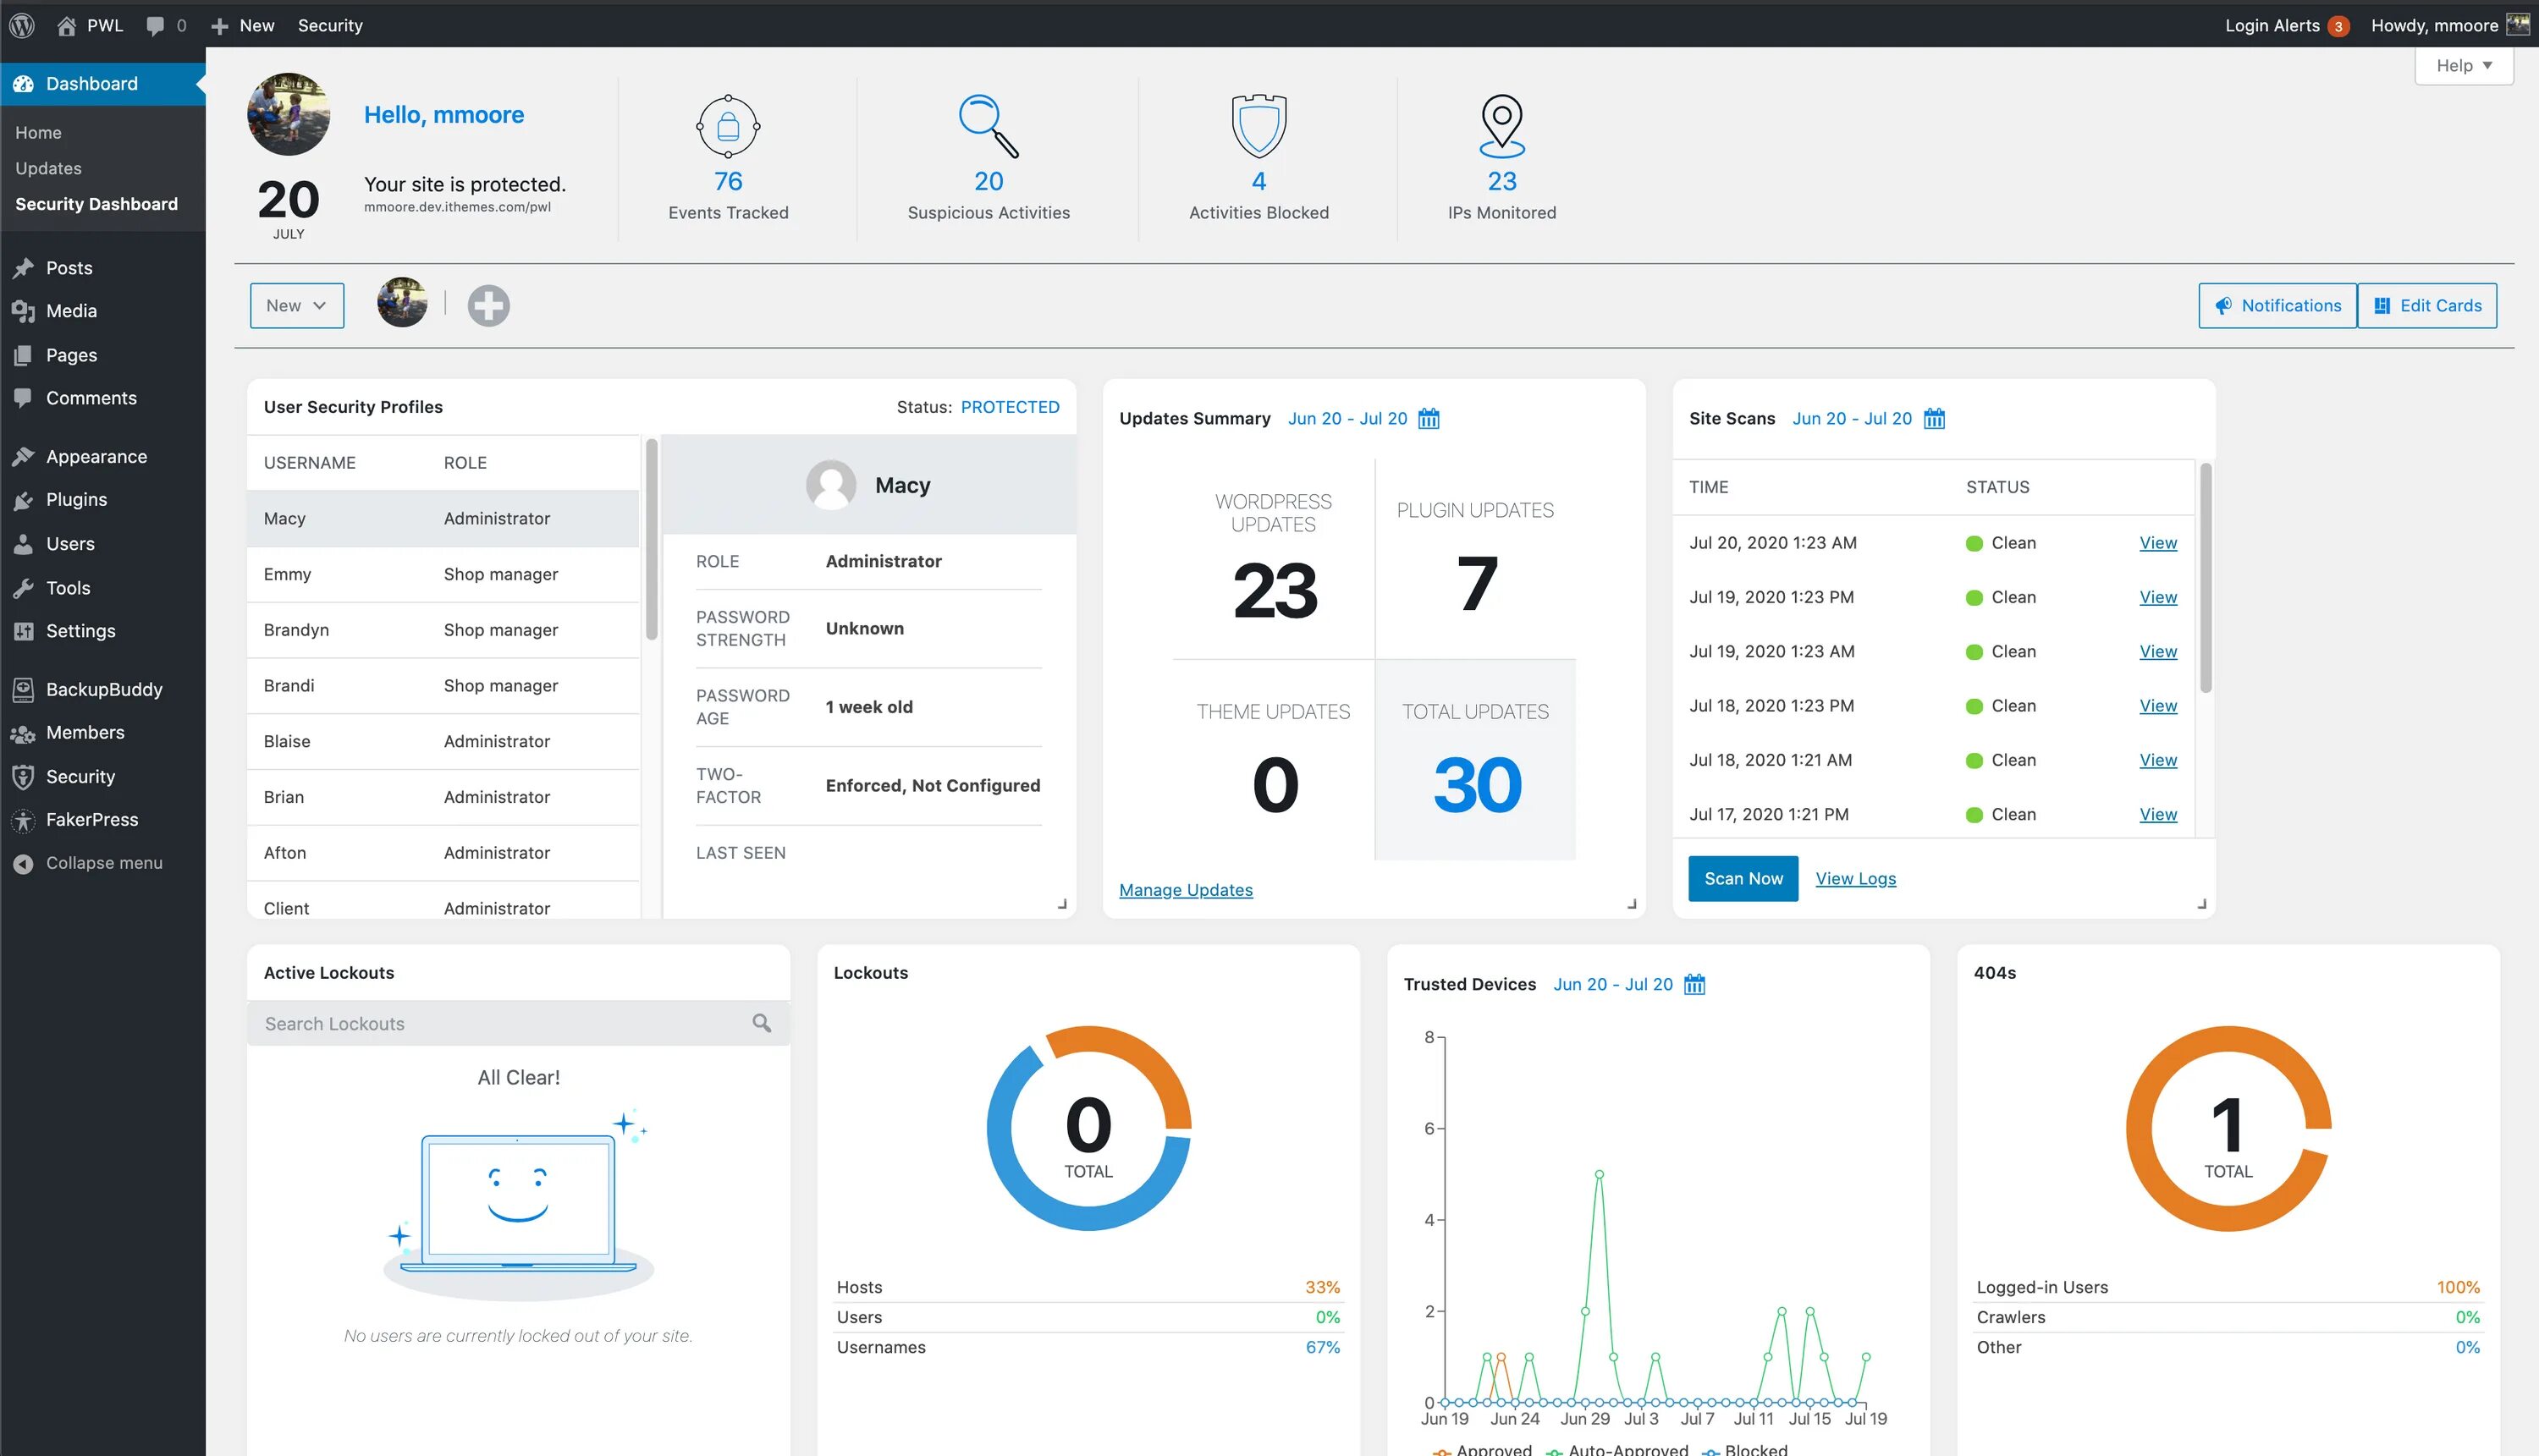Open the comments bubble icon in admin bar
2539x1456 pixels.
pyautogui.click(x=155, y=25)
